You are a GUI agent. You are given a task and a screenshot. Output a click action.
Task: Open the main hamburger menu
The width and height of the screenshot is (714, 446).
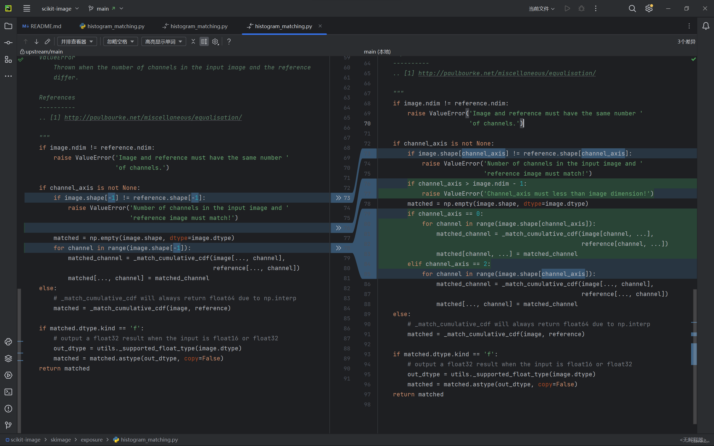26,9
